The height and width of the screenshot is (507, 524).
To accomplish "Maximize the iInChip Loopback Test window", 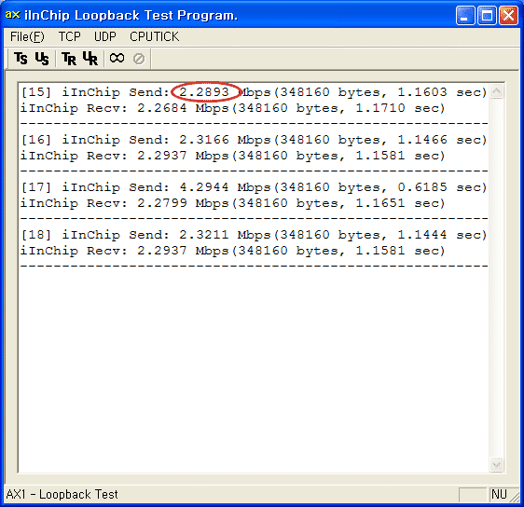I will coord(487,15).
